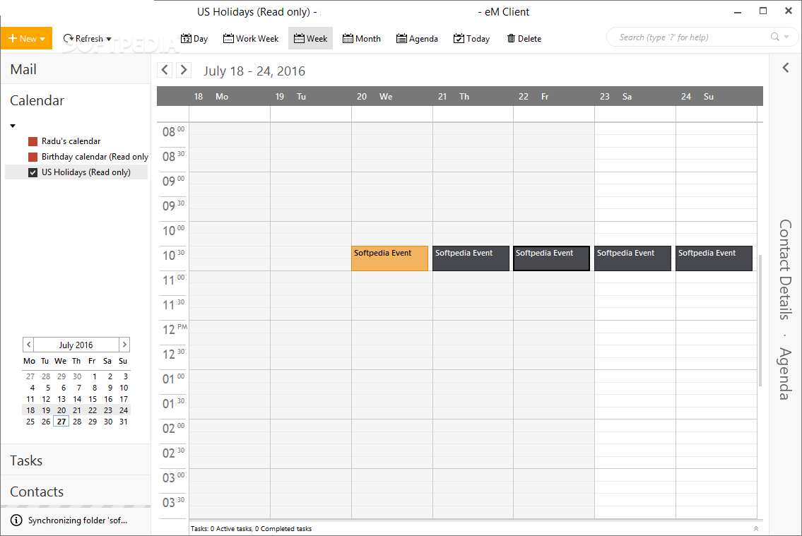Collapse the calendar list tree arrow
The image size is (802, 536).
coord(13,126)
